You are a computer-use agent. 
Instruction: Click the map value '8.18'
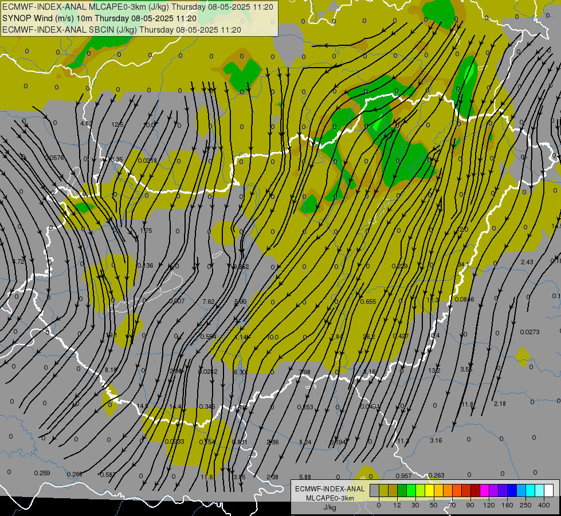pos(111,370)
